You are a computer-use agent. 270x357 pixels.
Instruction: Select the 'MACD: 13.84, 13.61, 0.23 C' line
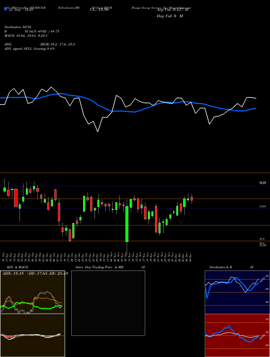26,36
